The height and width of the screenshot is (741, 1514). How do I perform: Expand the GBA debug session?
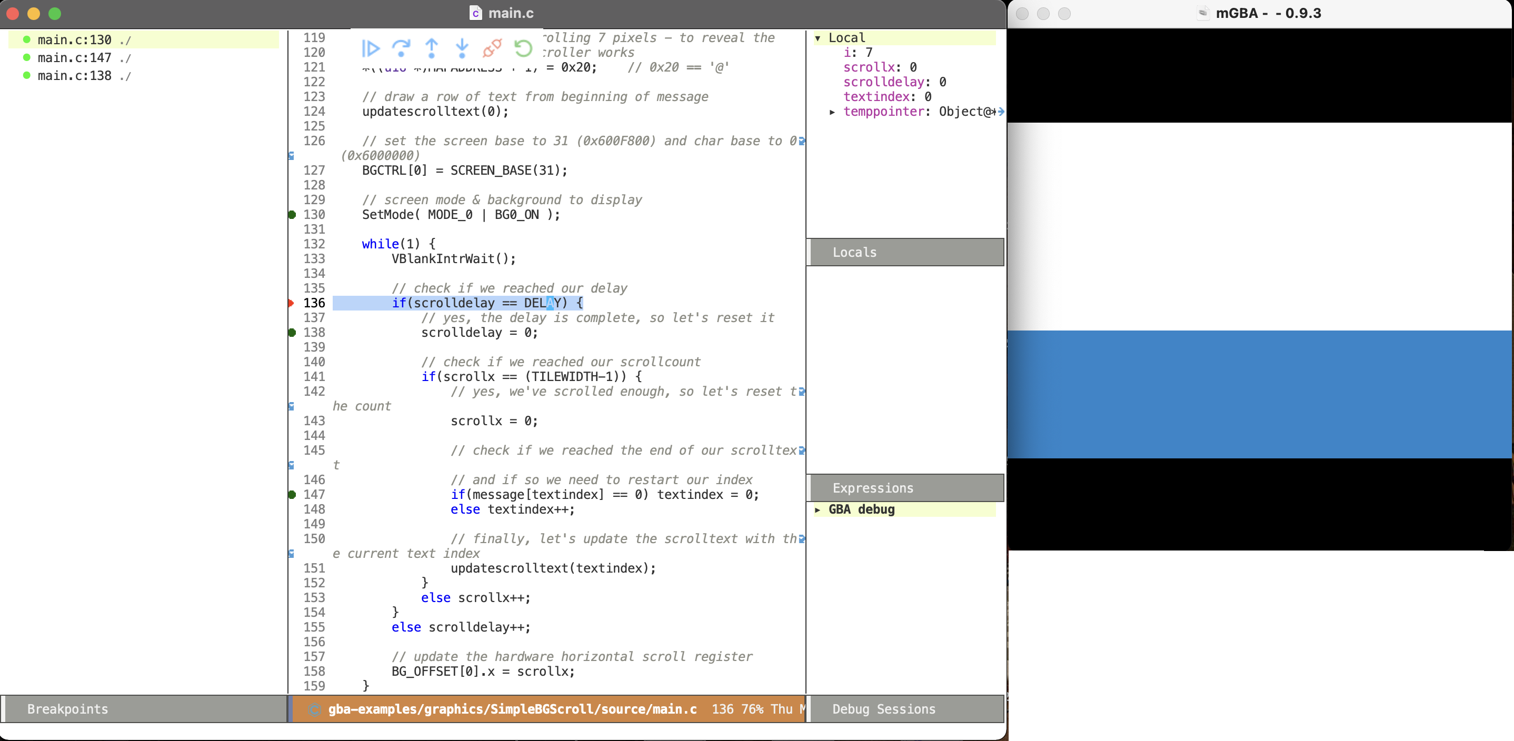(x=818, y=510)
